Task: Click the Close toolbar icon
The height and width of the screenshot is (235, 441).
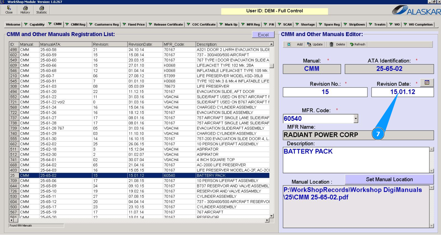Action: pos(9,8)
